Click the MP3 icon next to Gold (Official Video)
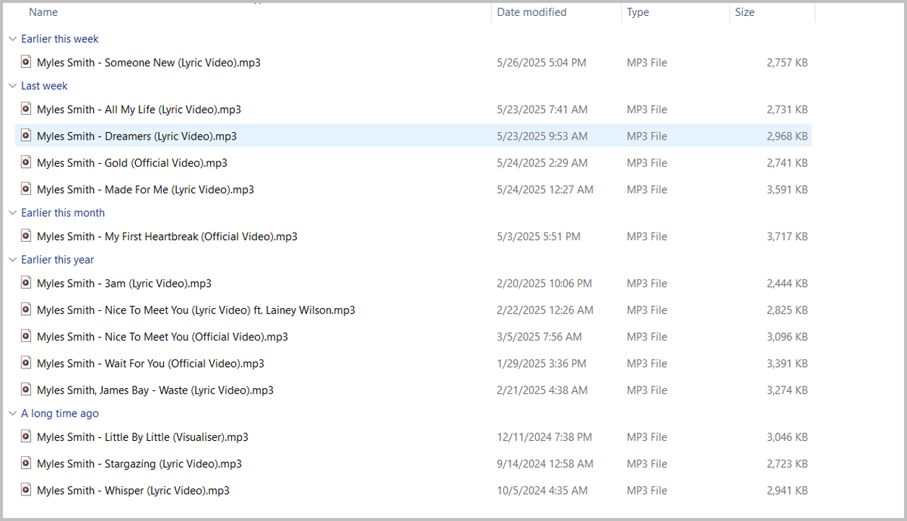 click(26, 162)
